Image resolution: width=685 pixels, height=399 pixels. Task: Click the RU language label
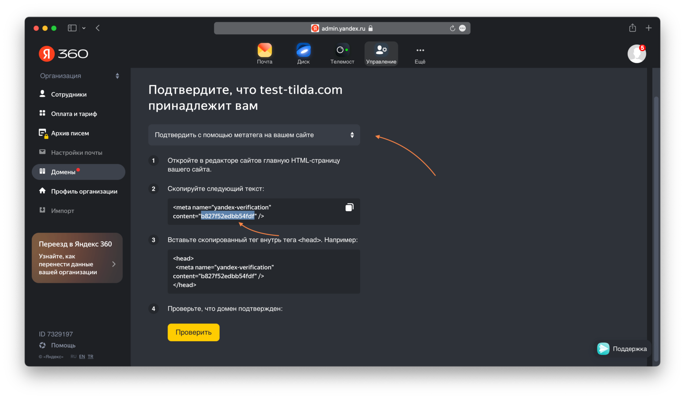click(73, 357)
